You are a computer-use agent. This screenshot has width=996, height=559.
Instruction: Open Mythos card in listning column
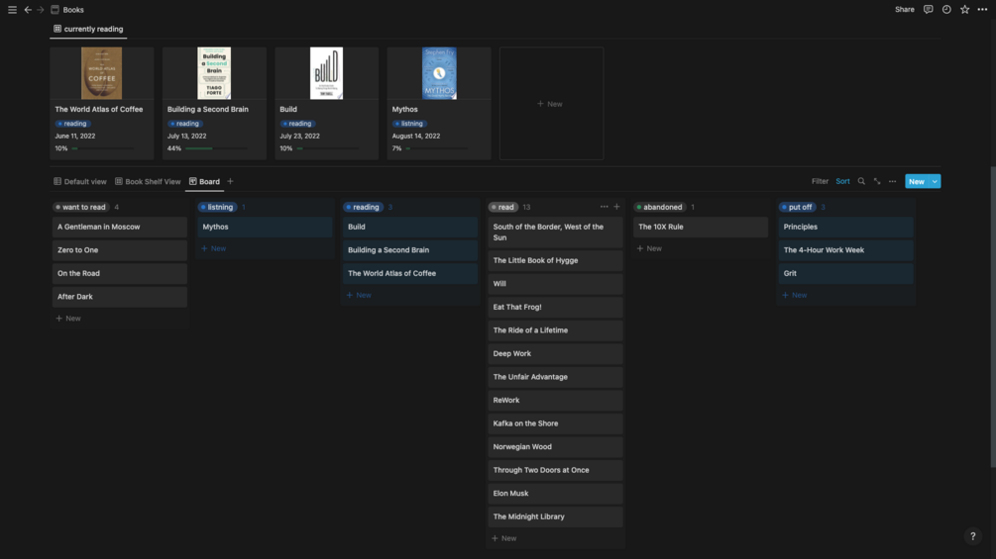[265, 227]
